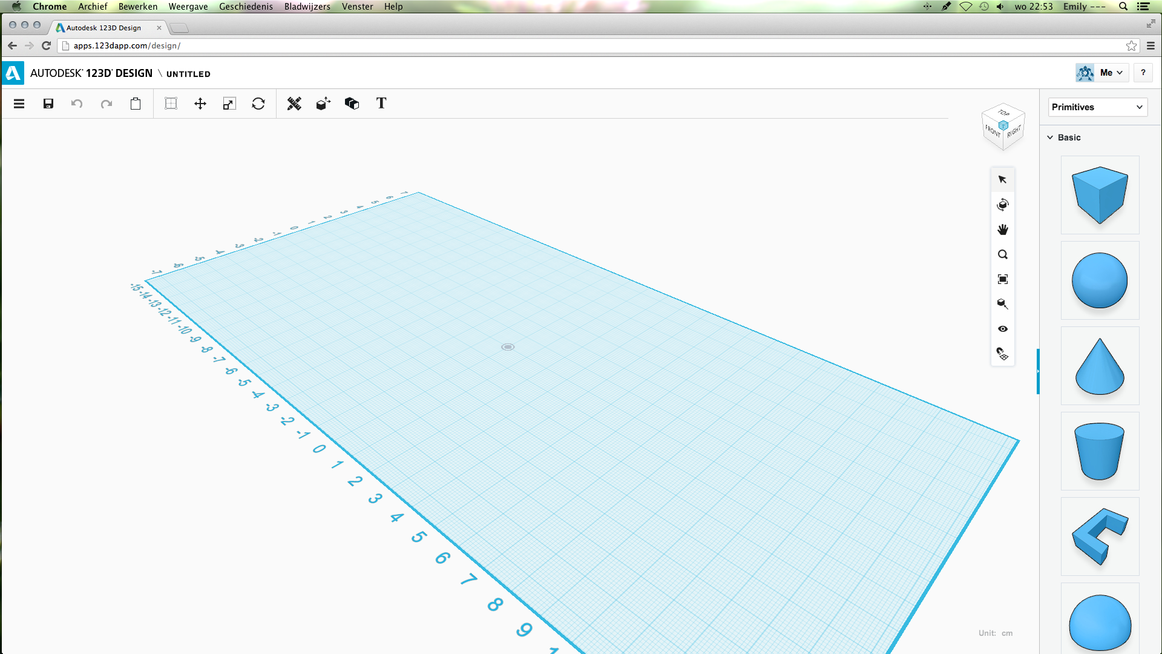Click the zoom-to-object cube magnifier icon
1162x654 pixels.
(1003, 304)
